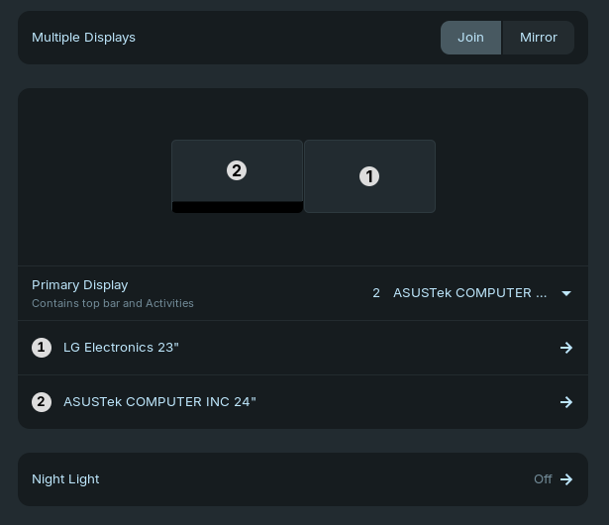Select display 1 in the arrangement preview
This screenshot has height=525, width=609.
click(x=369, y=176)
